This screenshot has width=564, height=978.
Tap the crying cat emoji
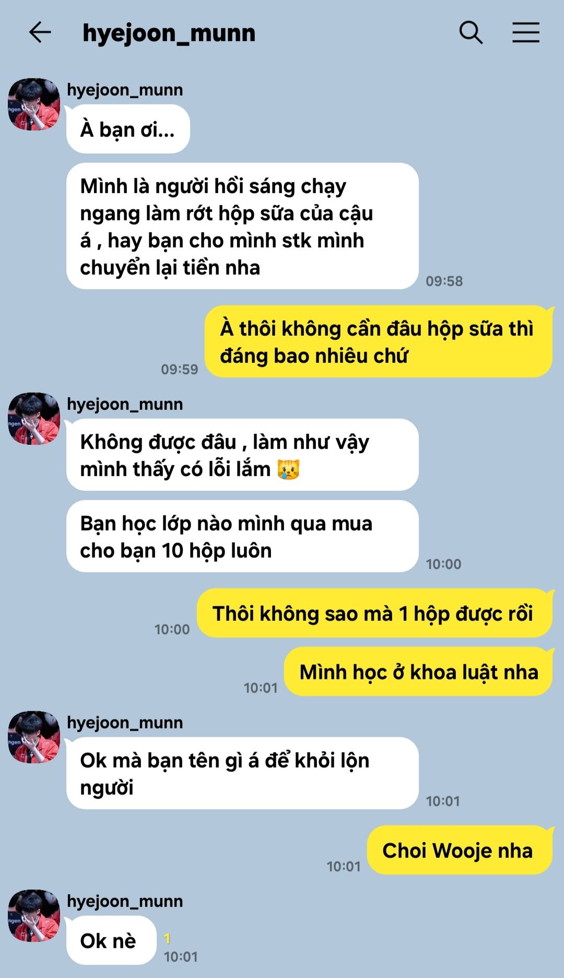pyautogui.click(x=288, y=469)
